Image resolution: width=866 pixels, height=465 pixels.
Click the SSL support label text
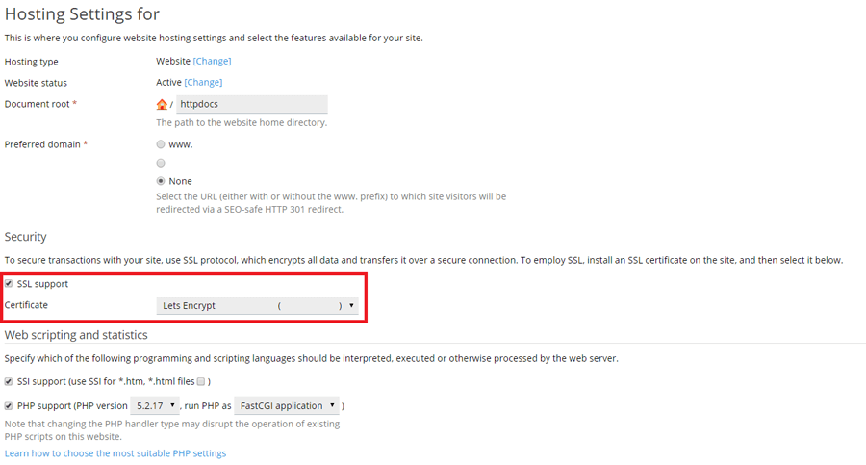pos(42,284)
